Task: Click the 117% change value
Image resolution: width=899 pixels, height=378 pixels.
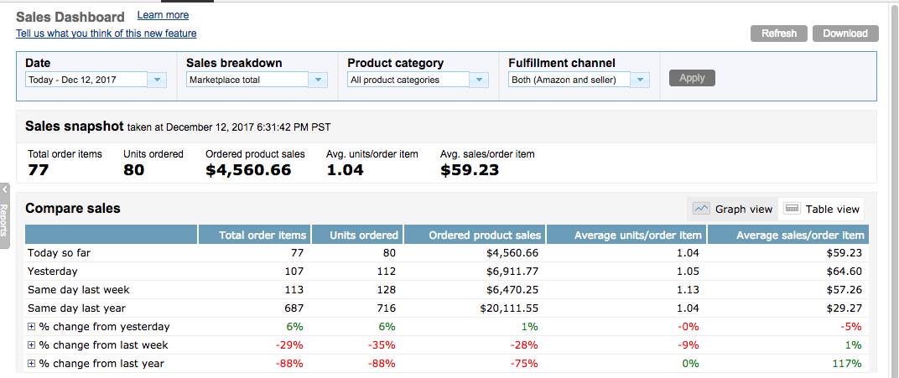Action: tap(849, 363)
